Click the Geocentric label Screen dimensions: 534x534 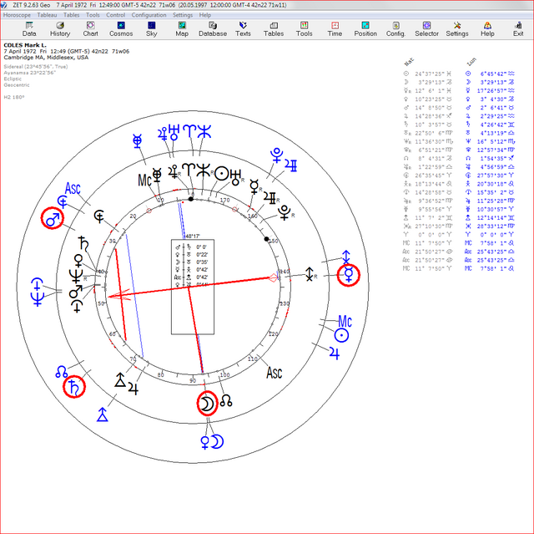pos(17,85)
